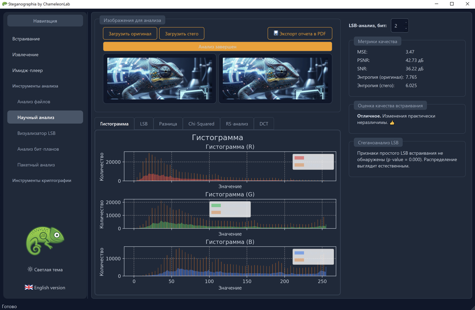Click the red swatch in the R histogram legend
This screenshot has height=310, width=475.
(x=299, y=158)
